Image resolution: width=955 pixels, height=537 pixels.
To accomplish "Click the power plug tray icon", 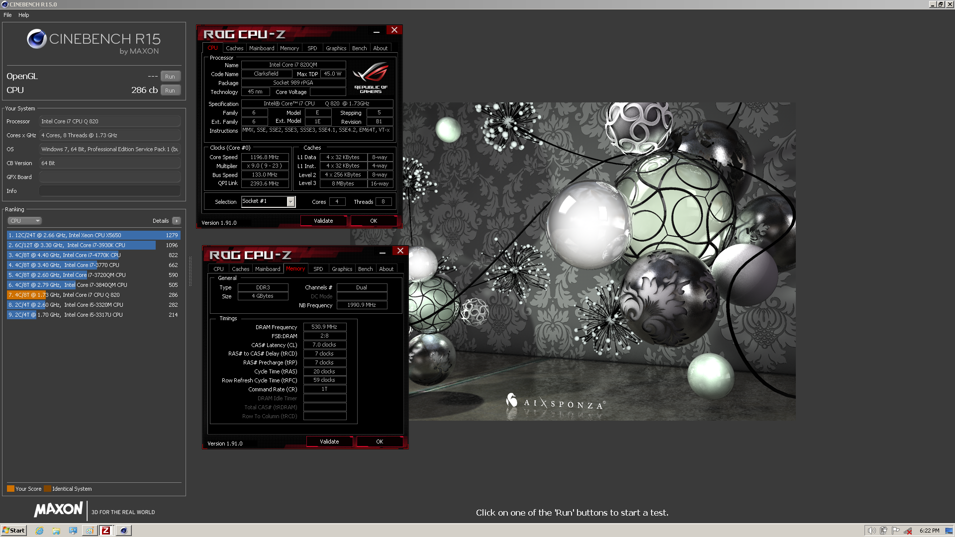I will click(x=883, y=531).
